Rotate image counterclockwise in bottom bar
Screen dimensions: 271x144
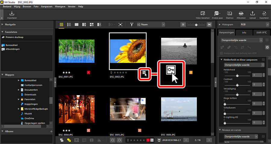[112, 140]
